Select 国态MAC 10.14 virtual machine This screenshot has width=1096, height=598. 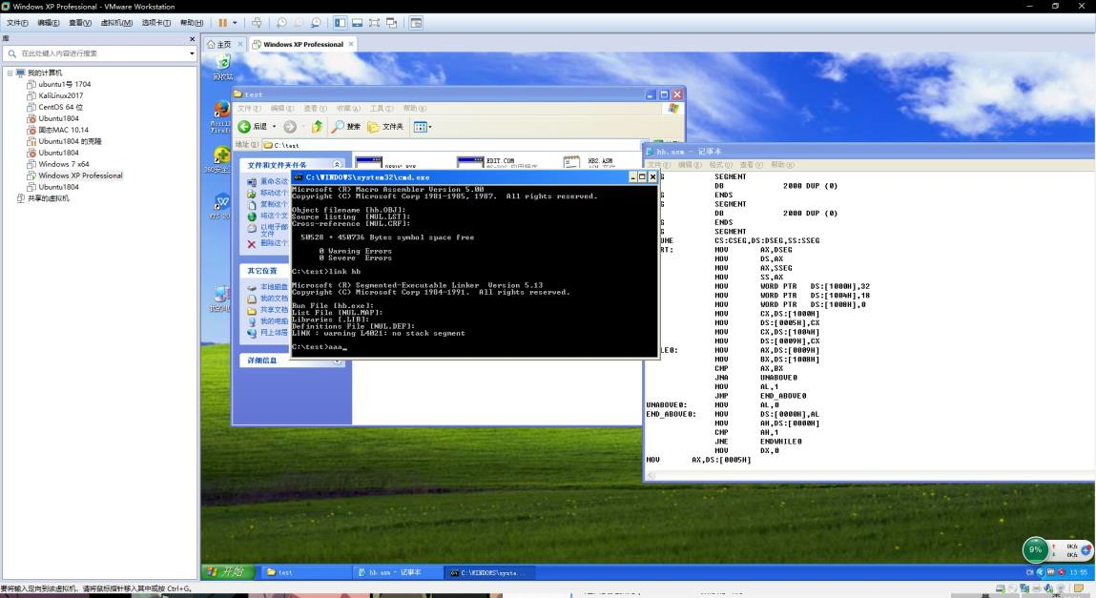click(63, 130)
